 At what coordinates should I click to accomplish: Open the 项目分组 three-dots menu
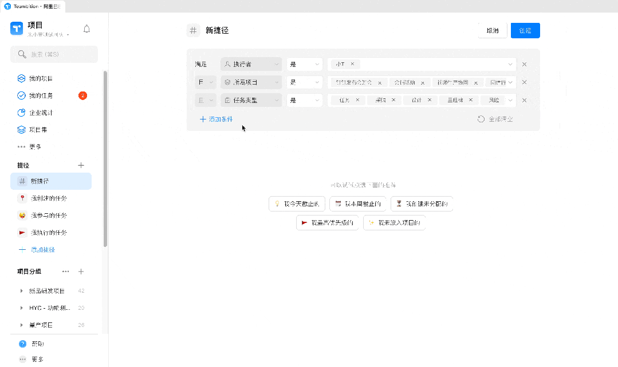tap(65, 272)
